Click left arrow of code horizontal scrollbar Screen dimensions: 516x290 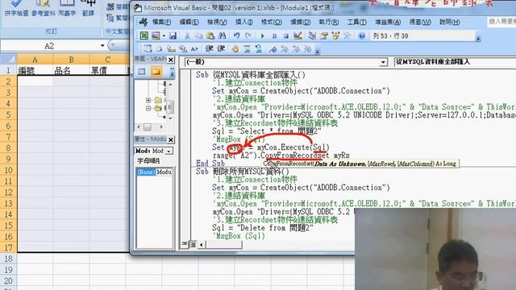pyautogui.click(x=201, y=244)
